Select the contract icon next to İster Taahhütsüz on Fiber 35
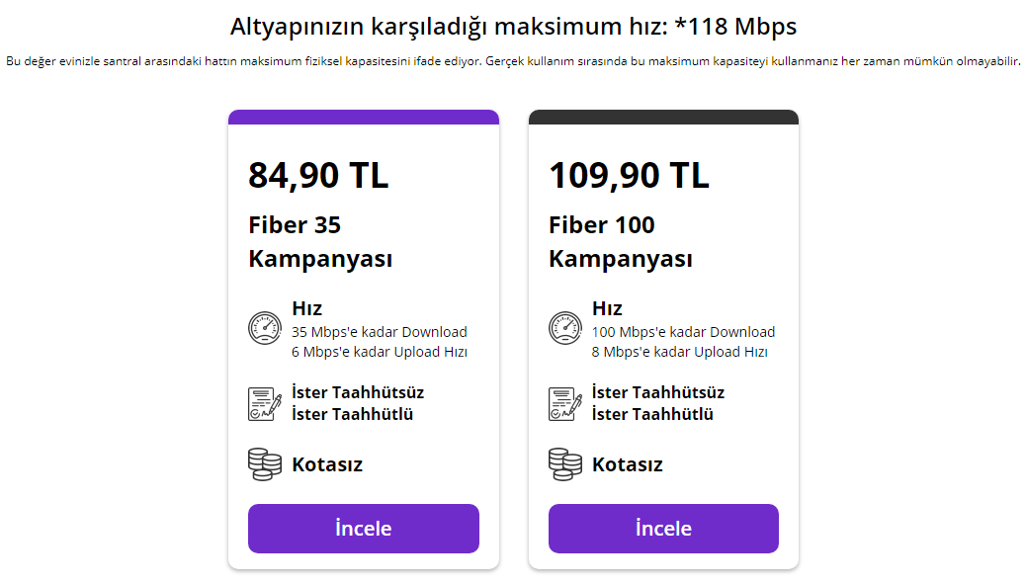Viewport: 1026px width, 584px height. [265, 403]
